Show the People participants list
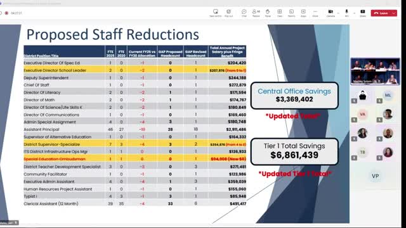Viewport: 406px width, 228px height. point(256,13)
